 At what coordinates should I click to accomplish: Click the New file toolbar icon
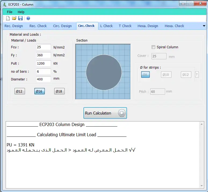(8, 18)
